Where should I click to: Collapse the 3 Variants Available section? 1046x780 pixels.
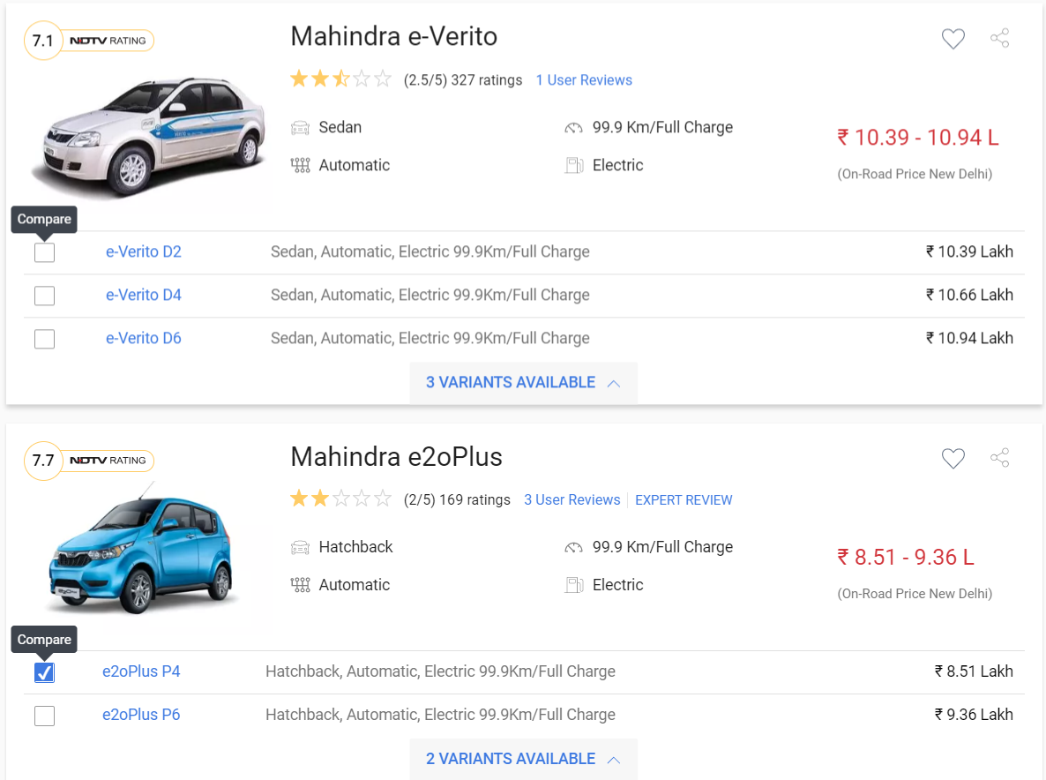point(524,383)
